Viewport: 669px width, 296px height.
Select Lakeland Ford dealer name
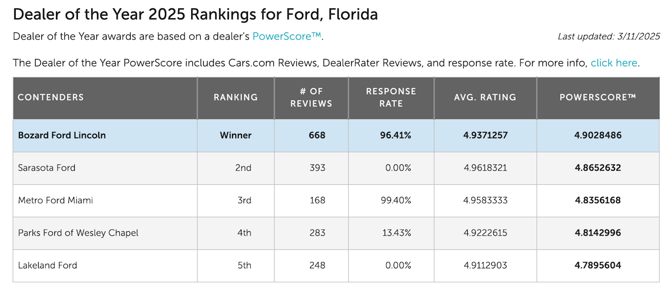pos(48,265)
